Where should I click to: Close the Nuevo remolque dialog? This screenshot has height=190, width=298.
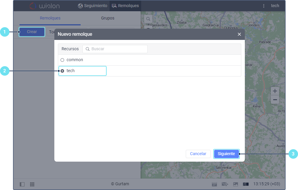click(239, 34)
